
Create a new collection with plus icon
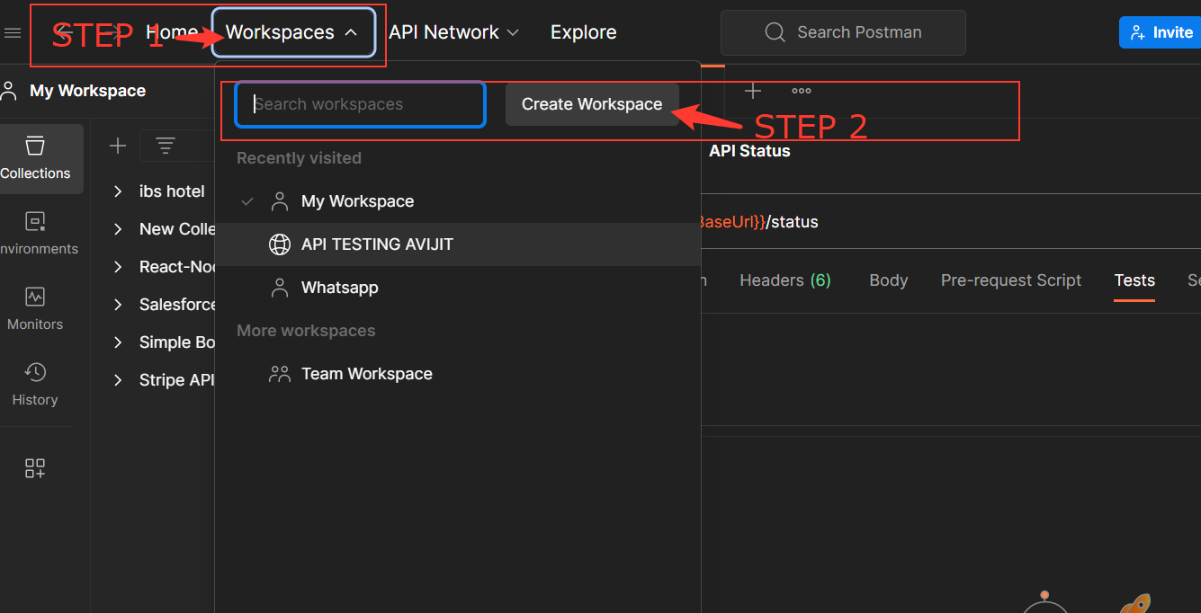(x=118, y=146)
